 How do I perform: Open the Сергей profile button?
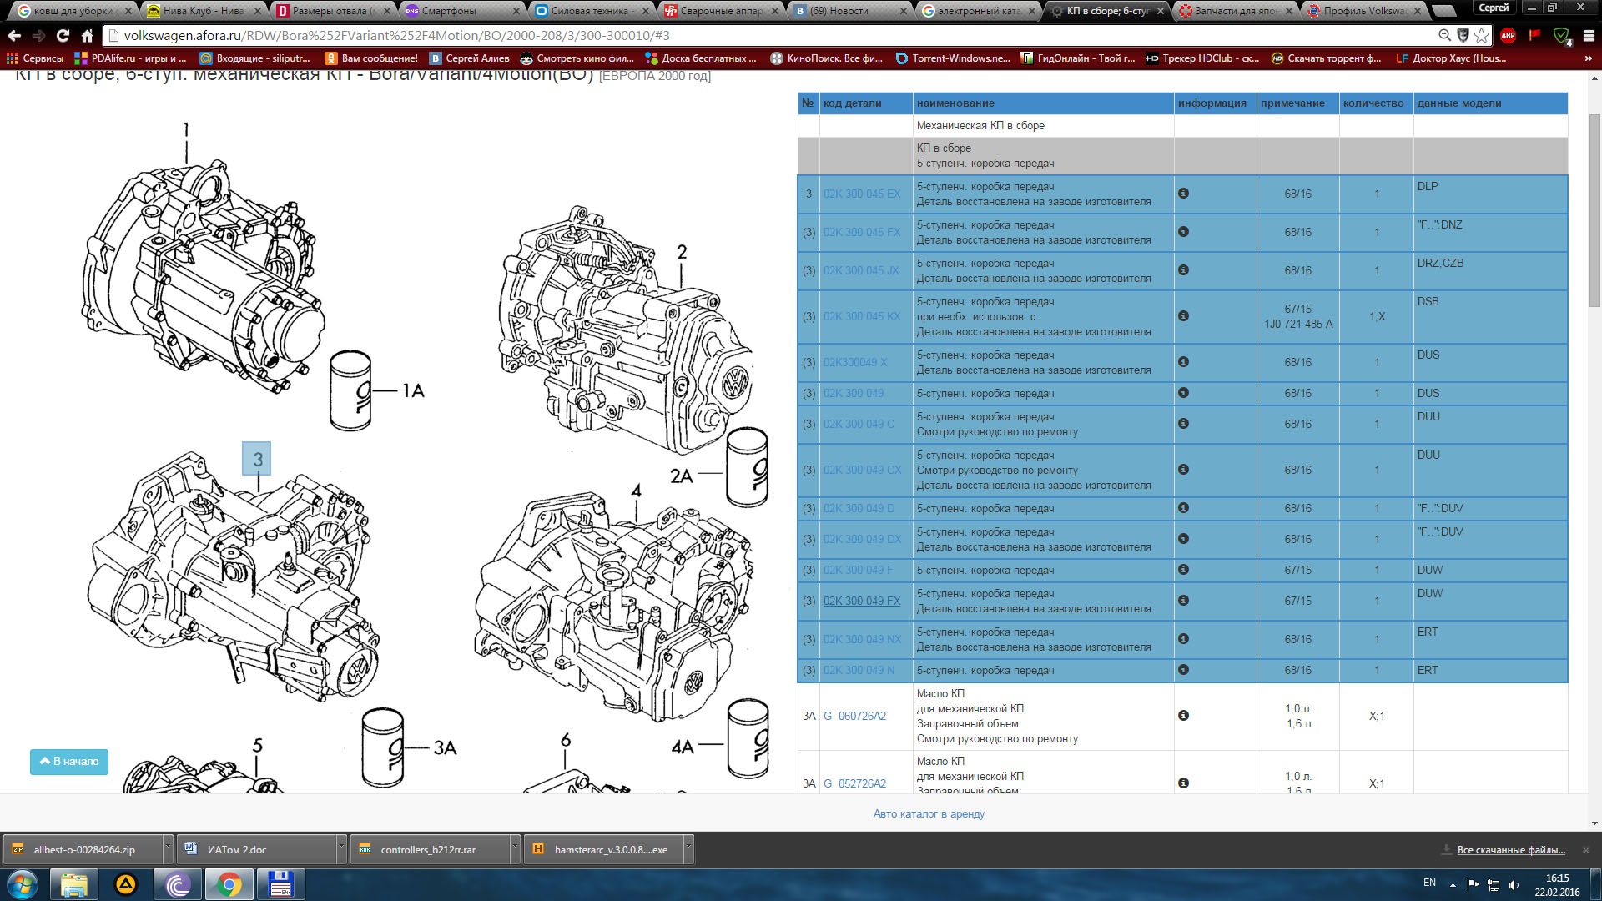pyautogui.click(x=1494, y=8)
